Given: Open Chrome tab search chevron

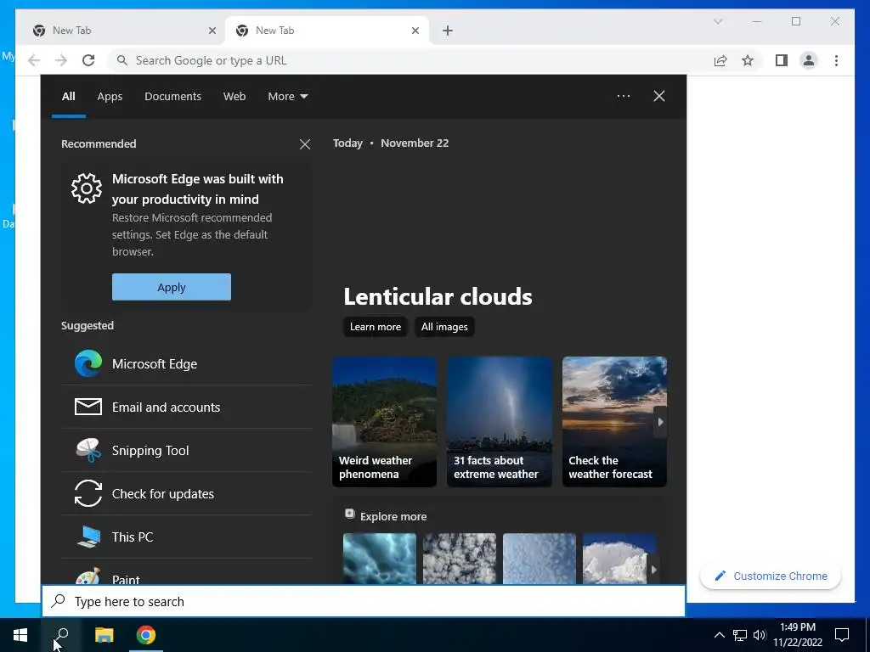Looking at the screenshot, I should 718,21.
